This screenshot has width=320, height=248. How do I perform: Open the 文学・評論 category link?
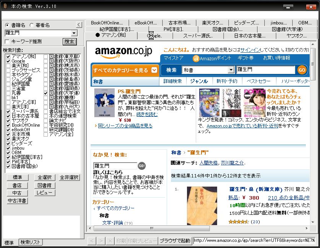[x=112, y=223]
